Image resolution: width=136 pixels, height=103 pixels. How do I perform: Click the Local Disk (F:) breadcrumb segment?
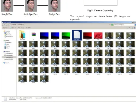(21, 25)
